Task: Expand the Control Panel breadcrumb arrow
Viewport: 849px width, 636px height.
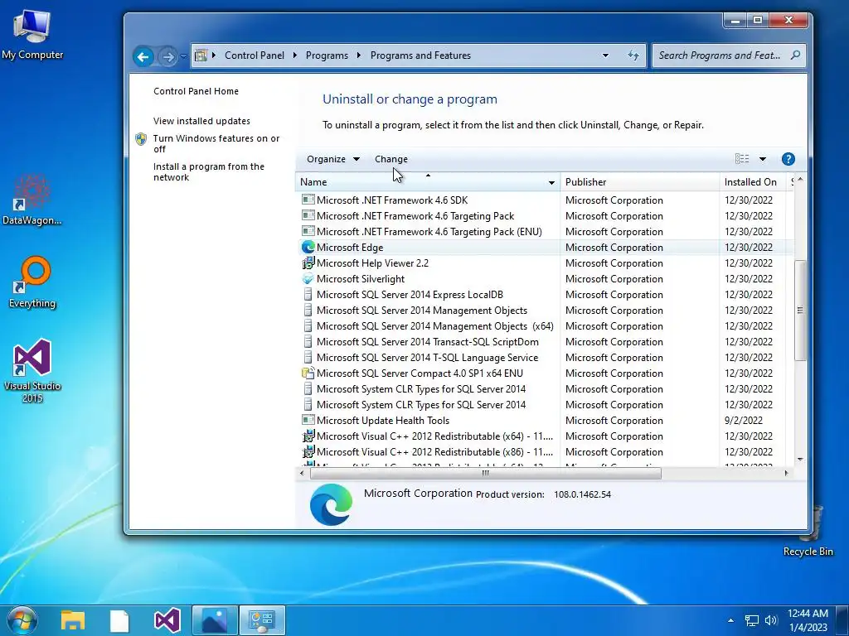Action: [x=294, y=55]
